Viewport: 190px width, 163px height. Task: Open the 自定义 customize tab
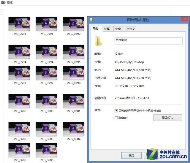131,29
